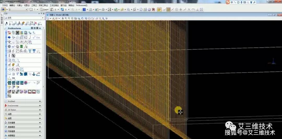
Task: Toggle the highlighted AccuSnap button
Action: tap(159, 10)
